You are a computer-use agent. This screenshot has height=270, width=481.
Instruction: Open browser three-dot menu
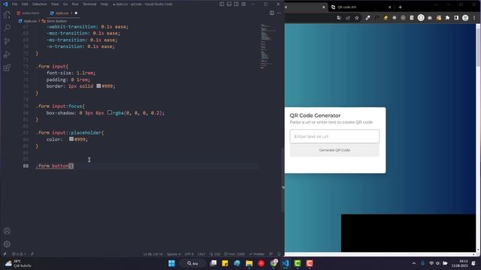[474, 18]
